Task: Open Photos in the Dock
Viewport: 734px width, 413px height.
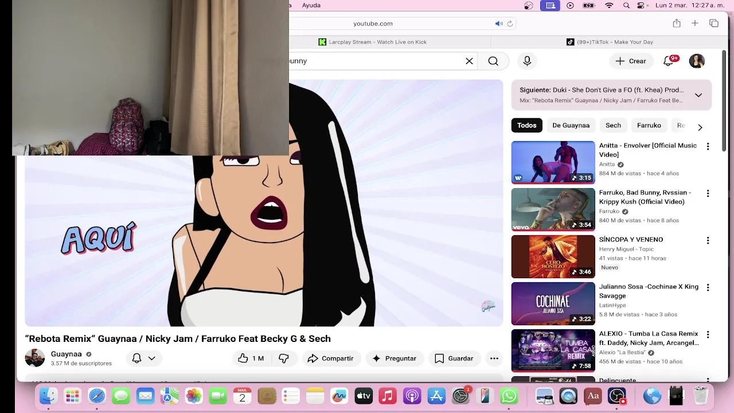Action: (x=194, y=396)
